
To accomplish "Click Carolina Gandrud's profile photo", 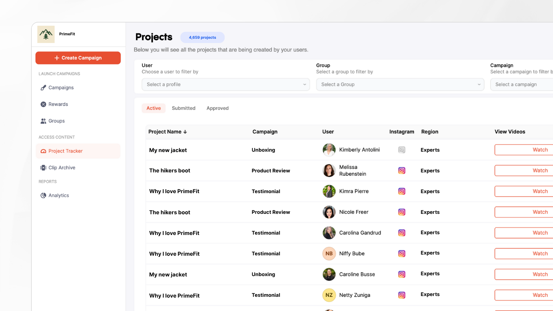I will tap(329, 233).
